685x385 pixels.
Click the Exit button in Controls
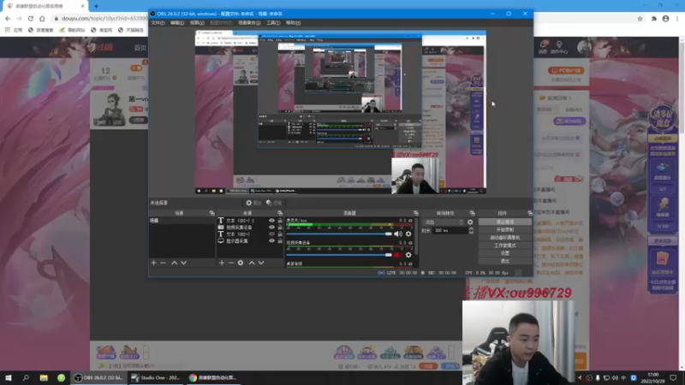tap(504, 261)
